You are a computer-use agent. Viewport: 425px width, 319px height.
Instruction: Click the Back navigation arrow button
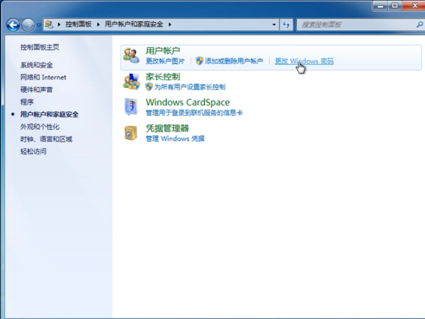pos(13,25)
